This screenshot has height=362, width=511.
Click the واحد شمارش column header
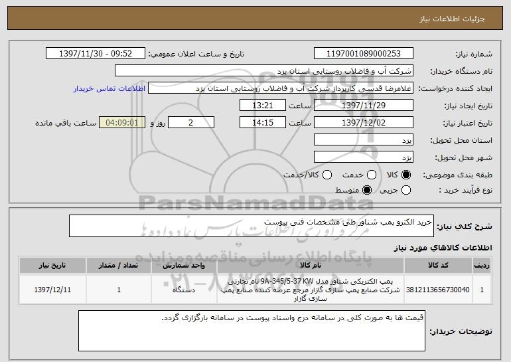(184, 266)
